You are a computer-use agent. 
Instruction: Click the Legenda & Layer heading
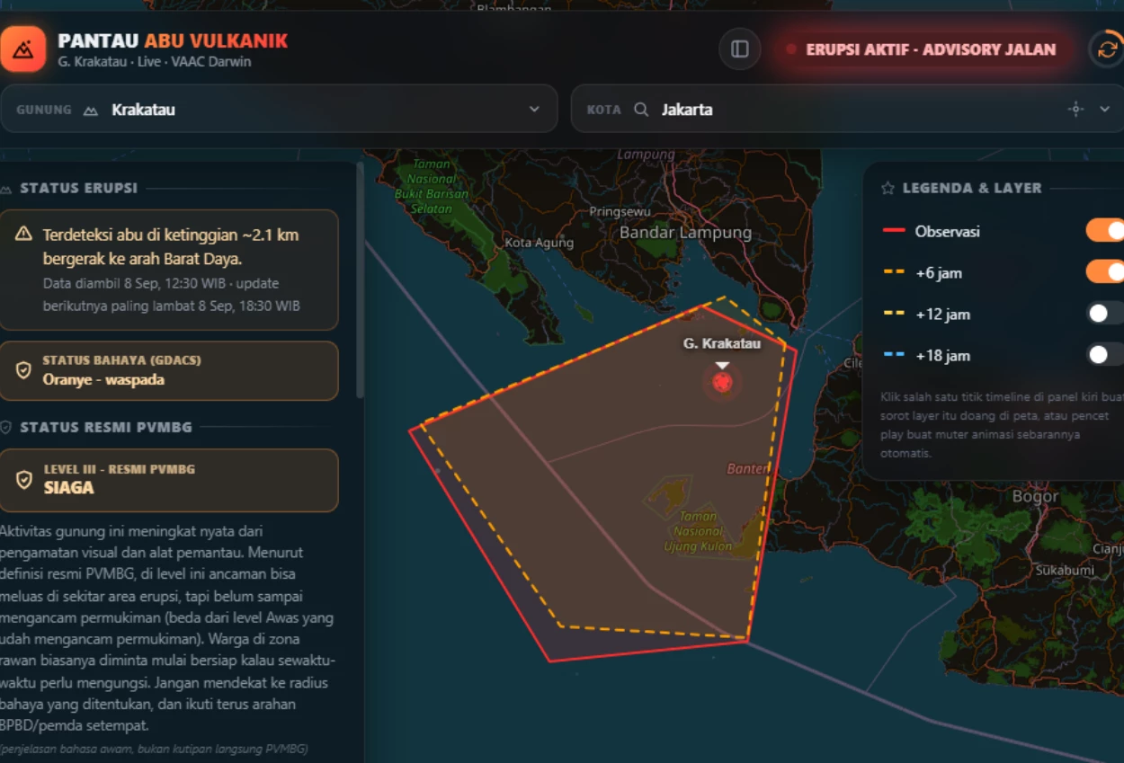tap(972, 189)
